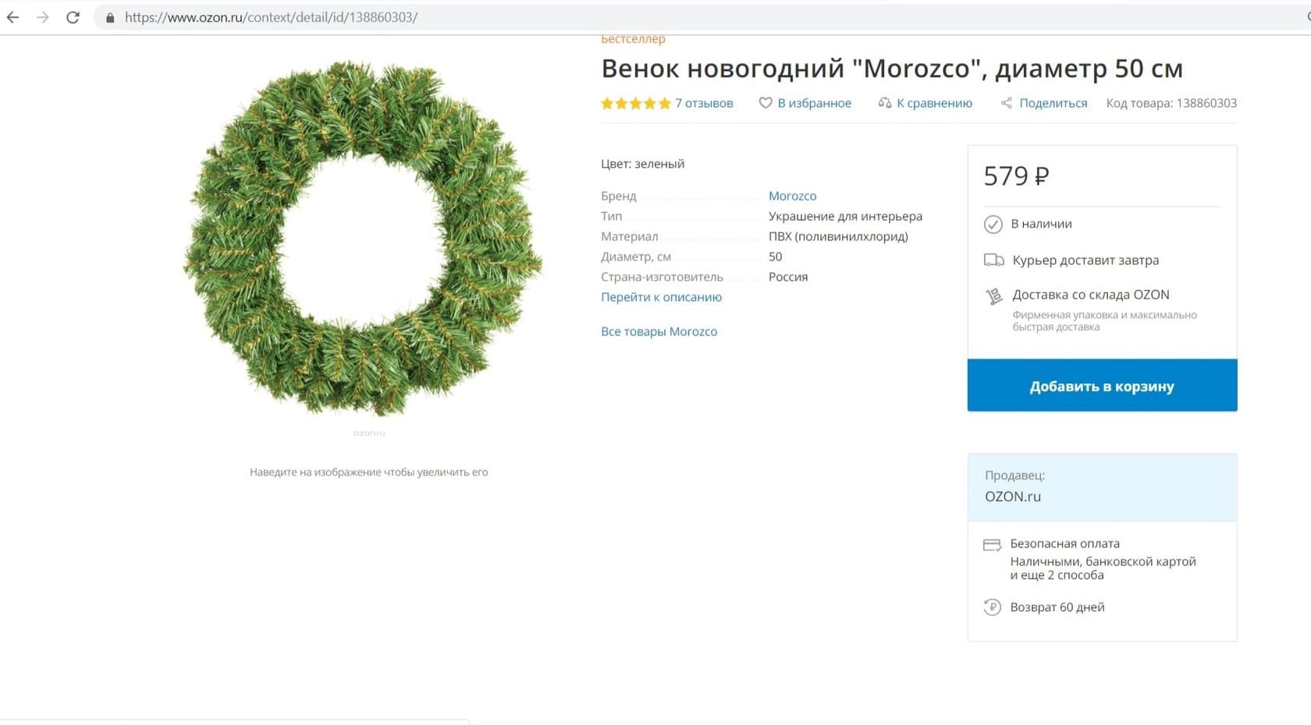The image size is (1311, 725).
Task: Jump to description via Перейти к описанию
Action: pyautogui.click(x=661, y=297)
